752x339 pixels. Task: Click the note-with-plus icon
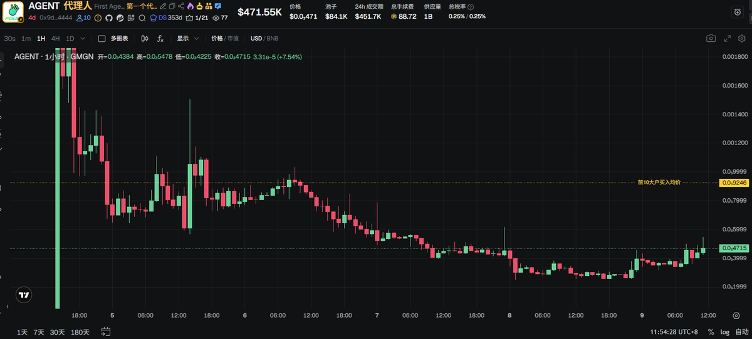coord(131,18)
